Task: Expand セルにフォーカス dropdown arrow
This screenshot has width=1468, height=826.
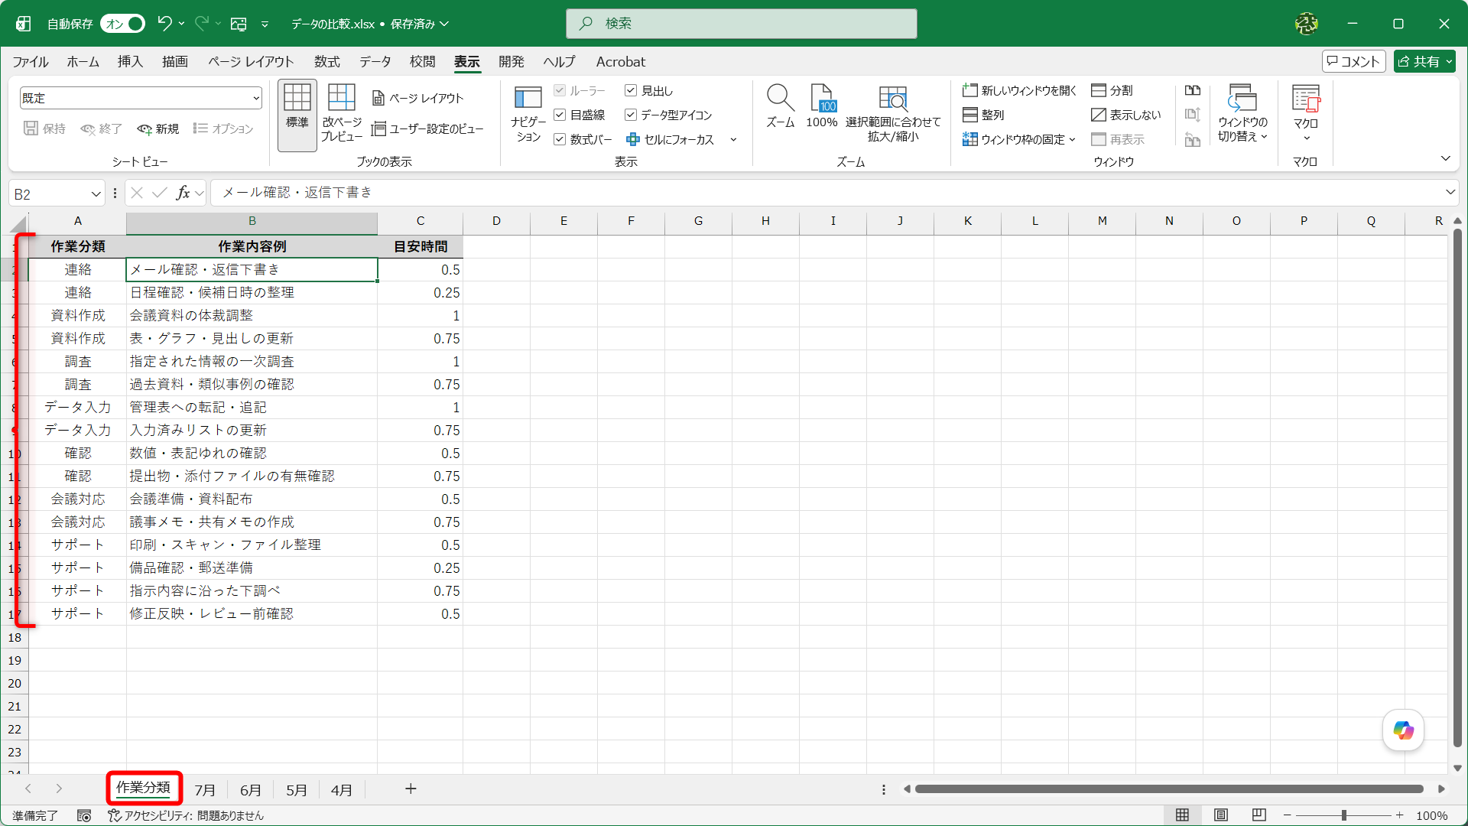Action: (733, 139)
